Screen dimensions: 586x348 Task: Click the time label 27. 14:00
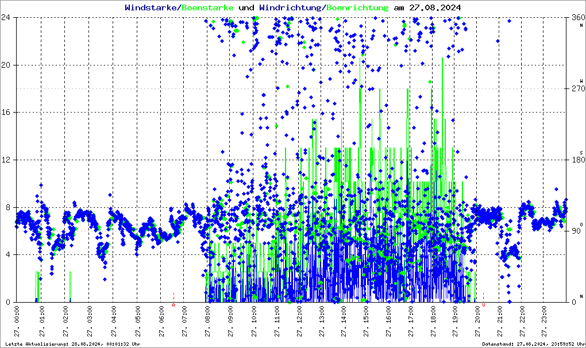(344, 322)
